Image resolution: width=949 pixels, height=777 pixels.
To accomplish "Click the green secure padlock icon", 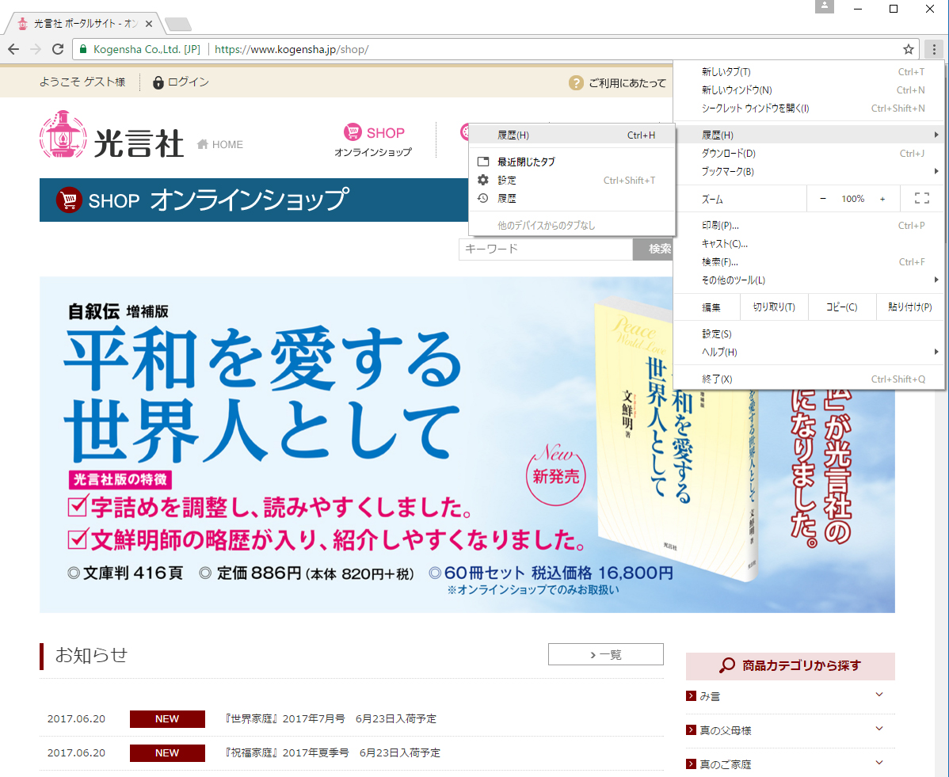I will pos(83,49).
